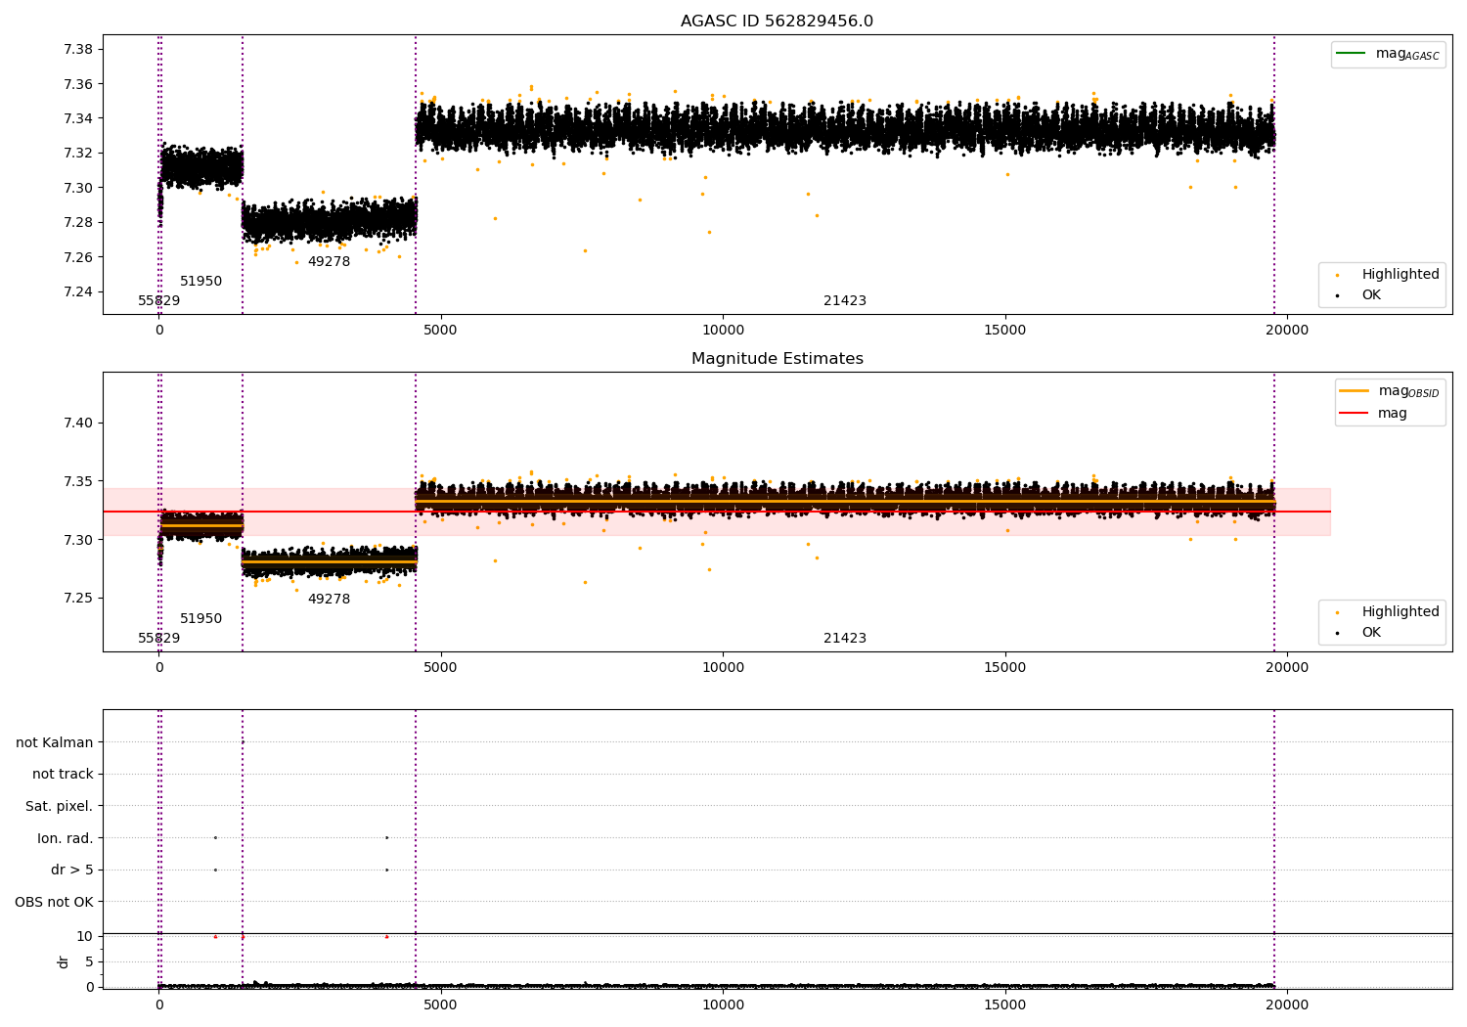Click the 'OBS not OK' axis label
The width and height of the screenshot is (1467, 1027).
pos(54,902)
